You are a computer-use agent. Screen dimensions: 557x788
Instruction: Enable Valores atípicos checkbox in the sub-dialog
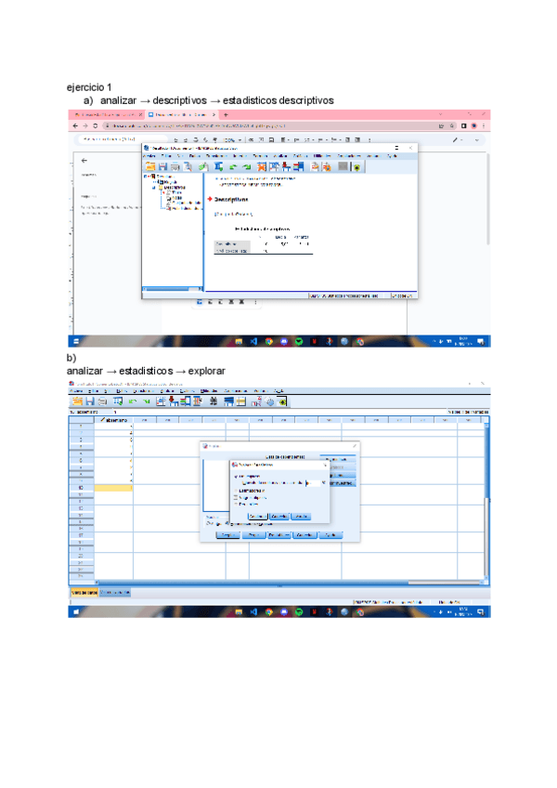[x=236, y=497]
